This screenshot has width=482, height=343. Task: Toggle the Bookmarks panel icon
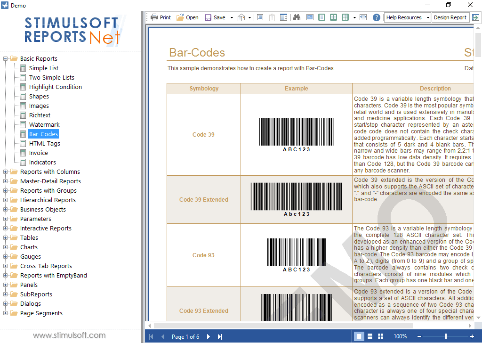pyautogui.click(x=260, y=17)
